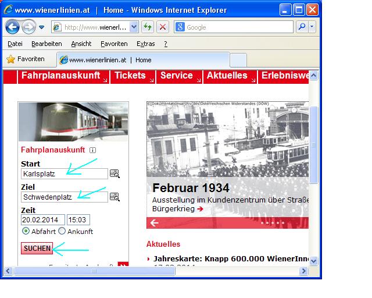Open the Service navigation item
372x298 pixels.
pyautogui.click(x=180, y=76)
